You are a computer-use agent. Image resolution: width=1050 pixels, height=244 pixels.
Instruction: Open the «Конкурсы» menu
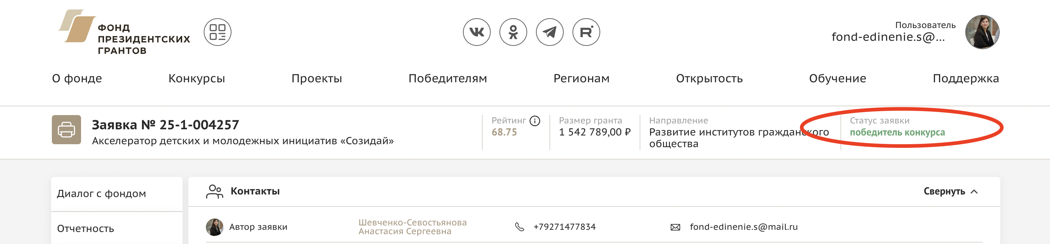pyautogui.click(x=196, y=78)
